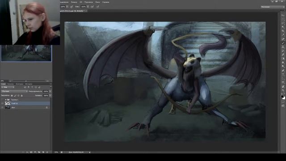Screen dimensions: 286x161
Task: Select the Quick Selection tool
Action: click(283, 27)
